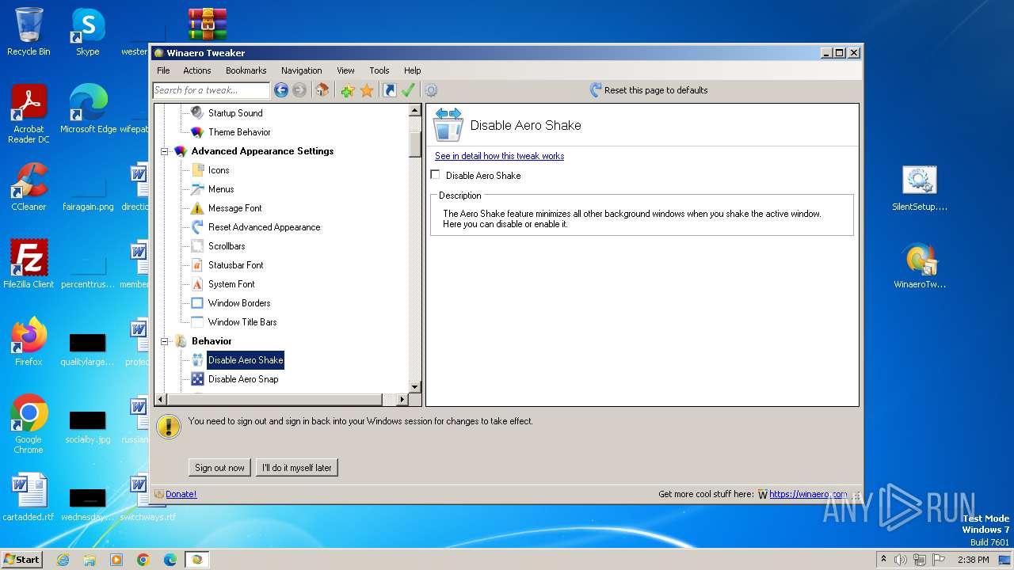Click the taskbar volume icon
Image resolution: width=1014 pixels, height=570 pixels.
pyautogui.click(x=901, y=560)
